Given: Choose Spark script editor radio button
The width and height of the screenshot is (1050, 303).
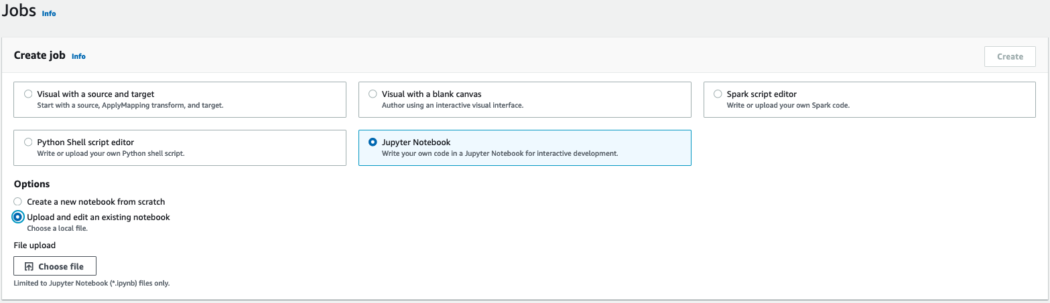Looking at the screenshot, I should (x=718, y=94).
